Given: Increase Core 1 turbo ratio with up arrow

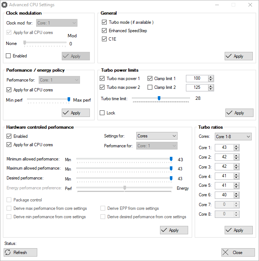Looking at the screenshot, I should coord(236,146).
